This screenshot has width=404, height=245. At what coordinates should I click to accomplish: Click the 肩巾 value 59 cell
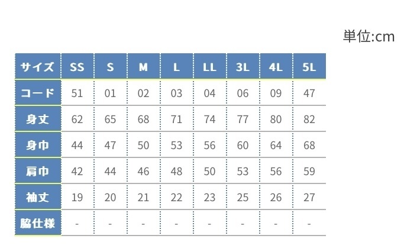(x=309, y=171)
